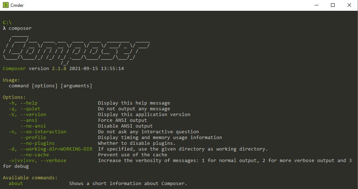Screen dimensions: 358x189
Task: Click the typed 'composer' command
Action: [x=20, y=28]
